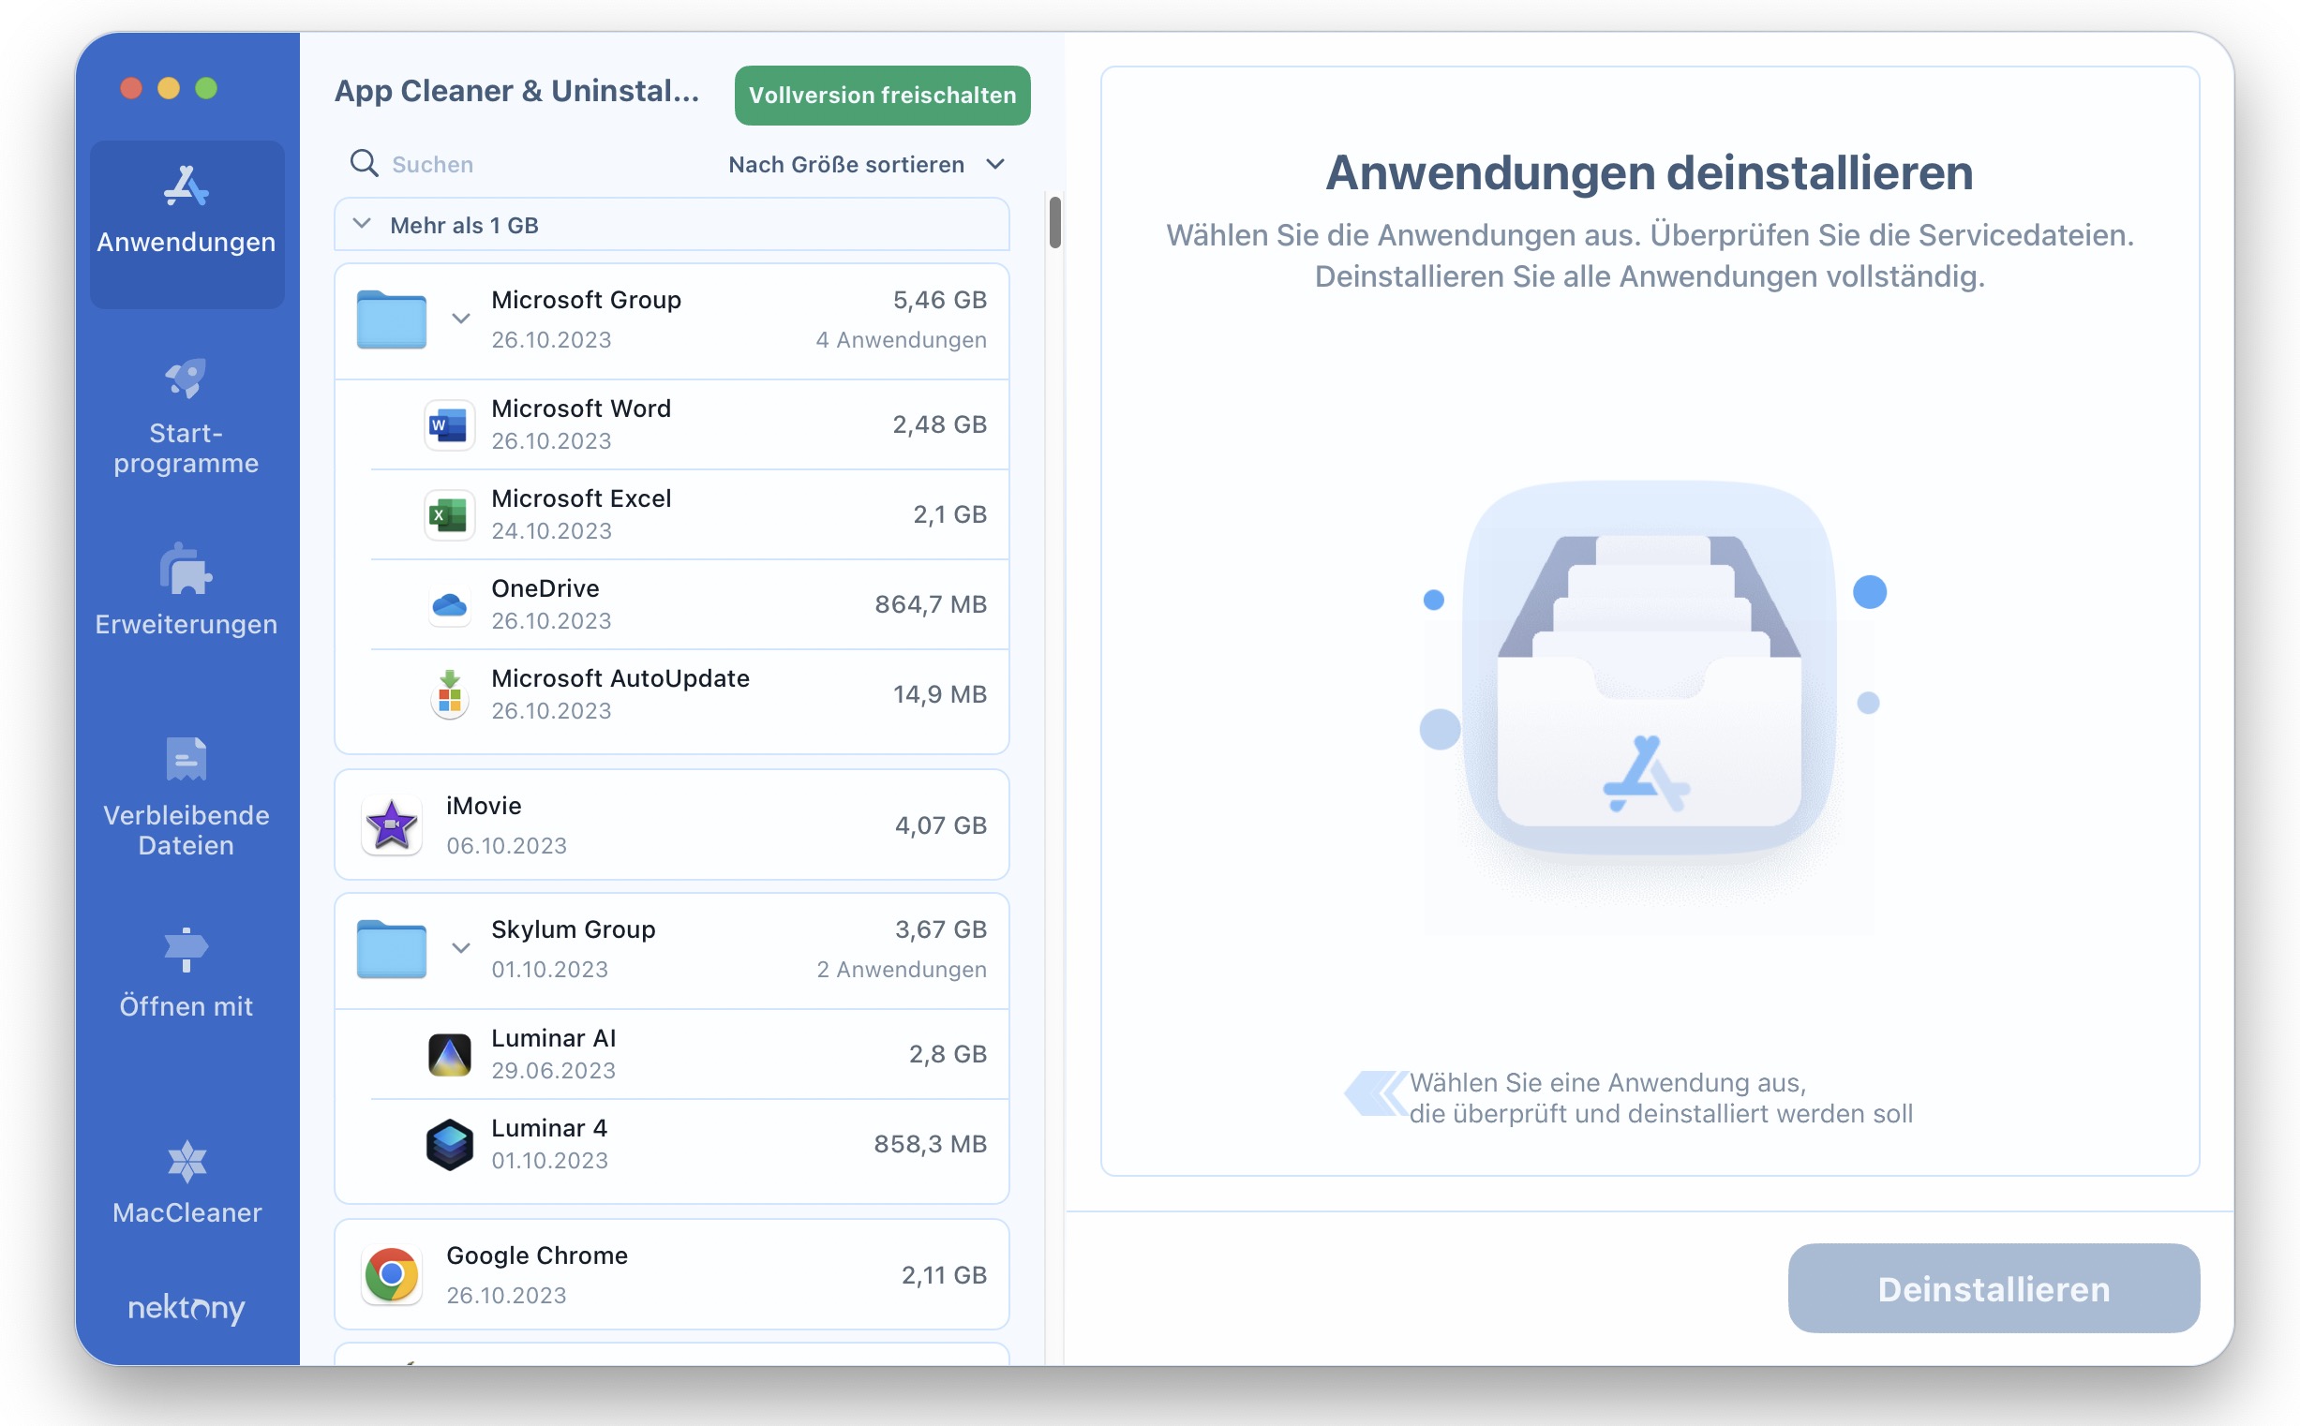Click the Luminar AI icon
Screen dimensions: 2300x1426
[449, 1054]
